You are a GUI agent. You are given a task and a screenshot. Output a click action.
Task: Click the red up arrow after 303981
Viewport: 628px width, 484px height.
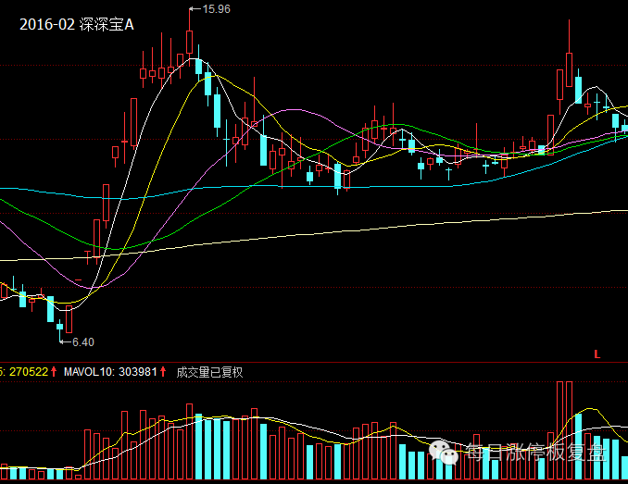[163, 372]
